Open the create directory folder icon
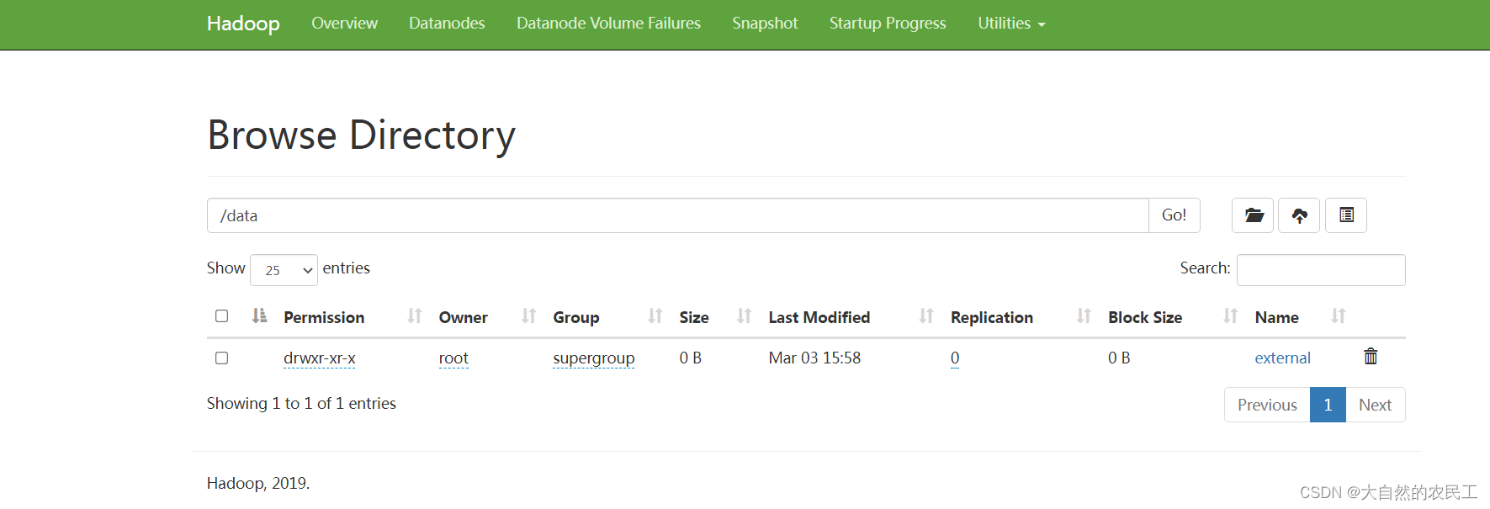 1253,215
